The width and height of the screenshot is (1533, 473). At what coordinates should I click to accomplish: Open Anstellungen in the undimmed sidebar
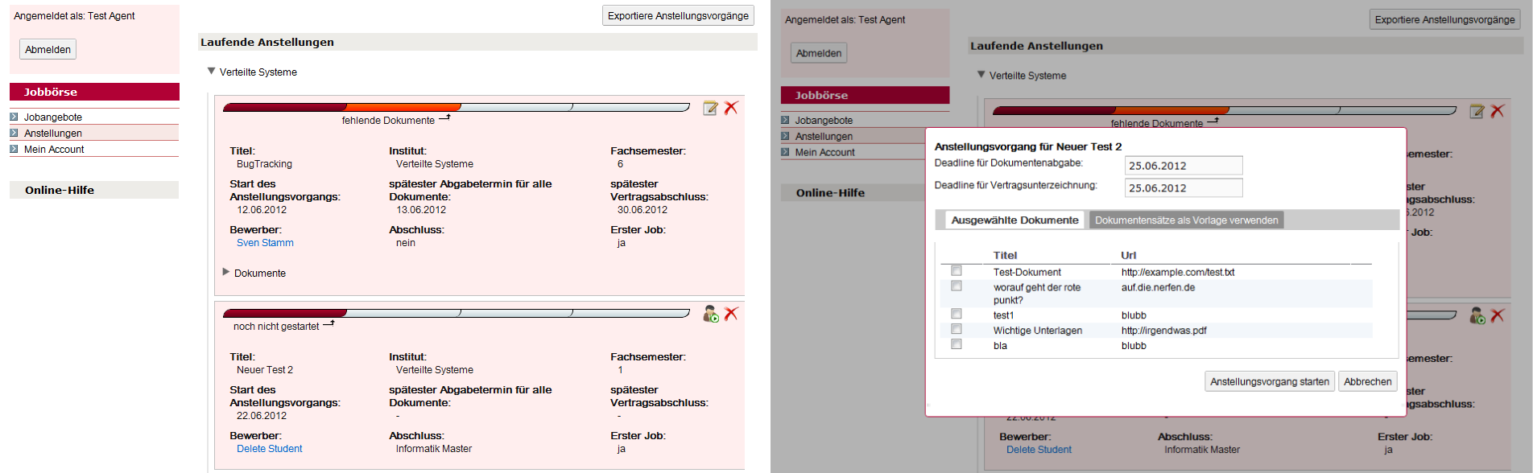[x=53, y=134]
